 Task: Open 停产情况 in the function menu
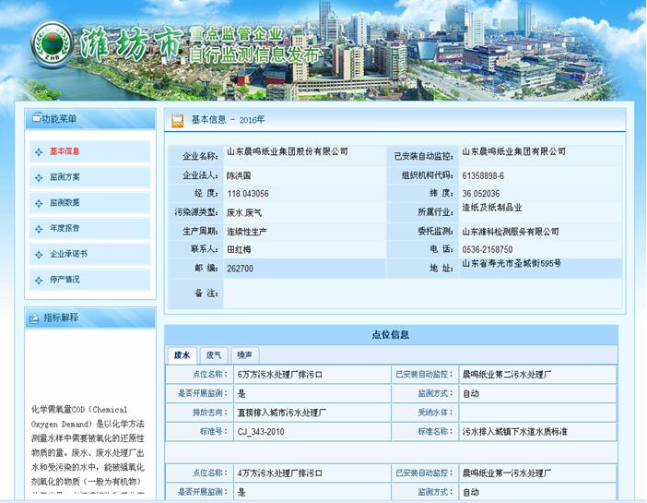[65, 279]
